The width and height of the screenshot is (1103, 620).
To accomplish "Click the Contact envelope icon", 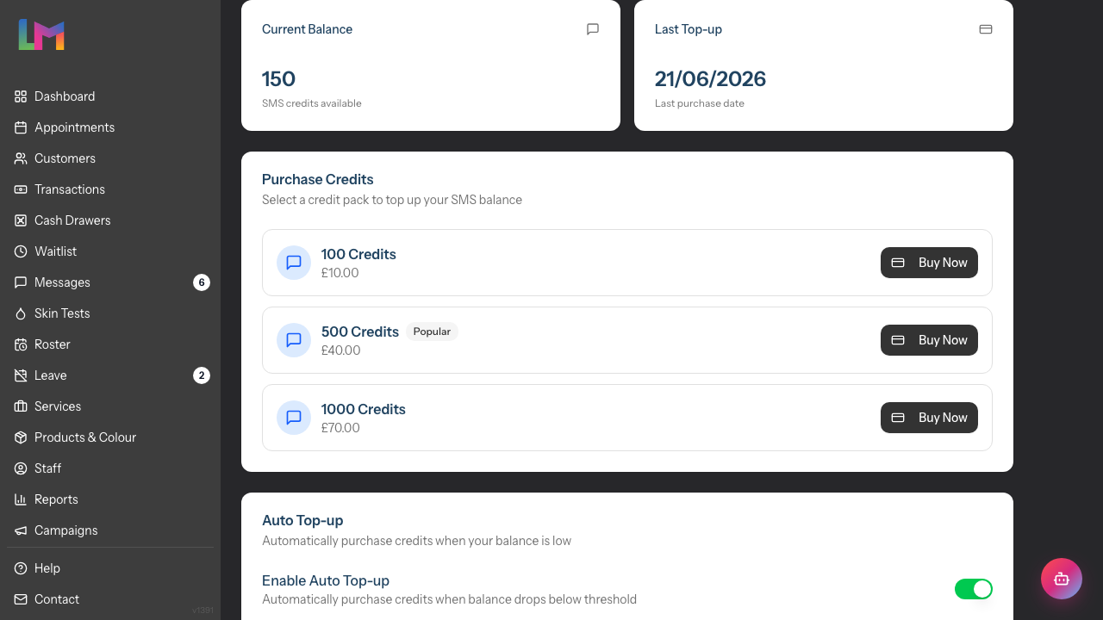I will (21, 599).
